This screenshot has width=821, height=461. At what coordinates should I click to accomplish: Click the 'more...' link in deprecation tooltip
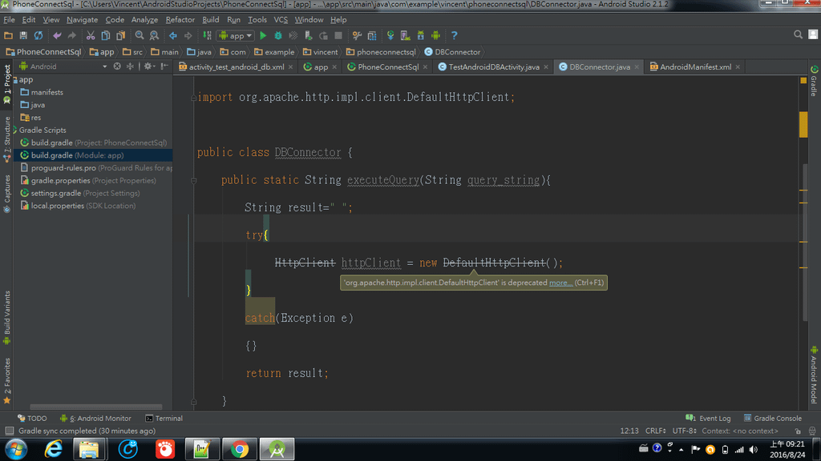click(560, 283)
